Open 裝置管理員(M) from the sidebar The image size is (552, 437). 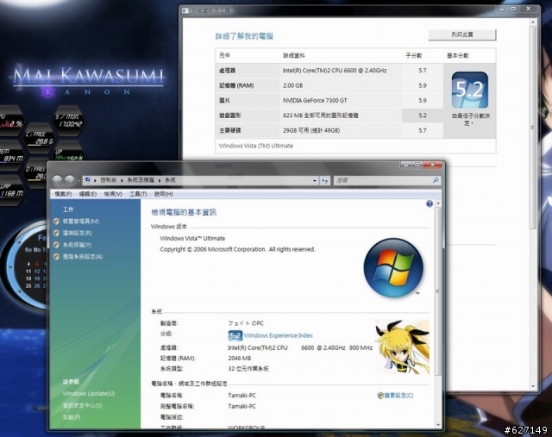click(80, 222)
